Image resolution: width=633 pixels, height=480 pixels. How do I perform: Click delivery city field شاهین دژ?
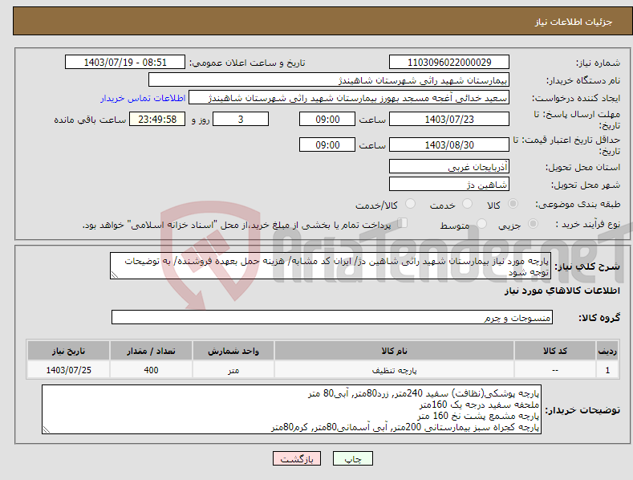(x=449, y=185)
